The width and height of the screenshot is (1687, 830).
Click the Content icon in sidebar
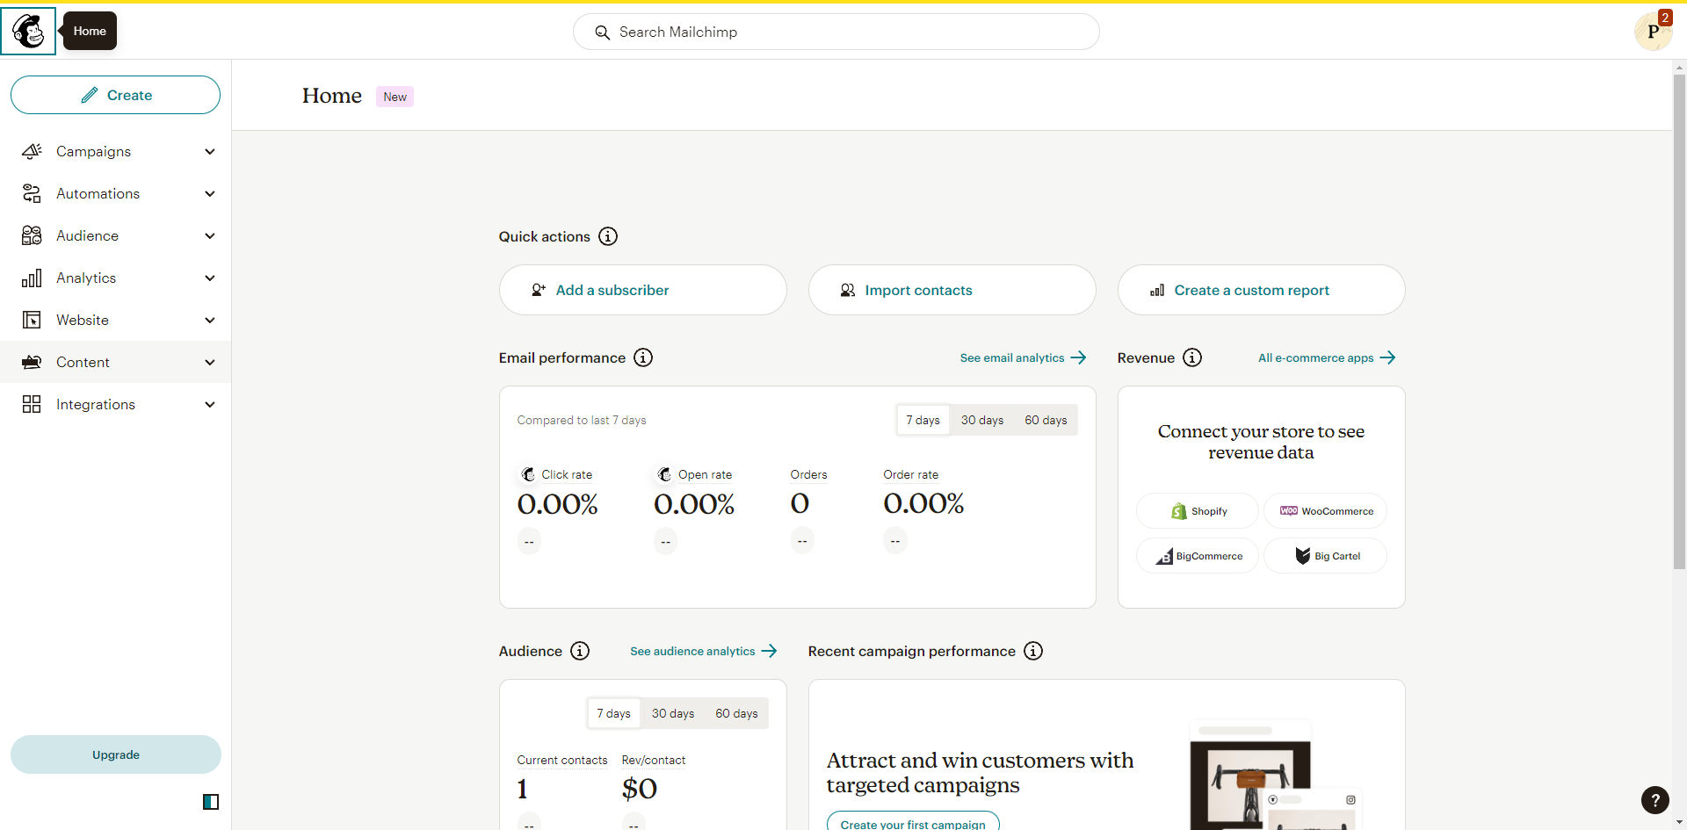pyautogui.click(x=32, y=362)
